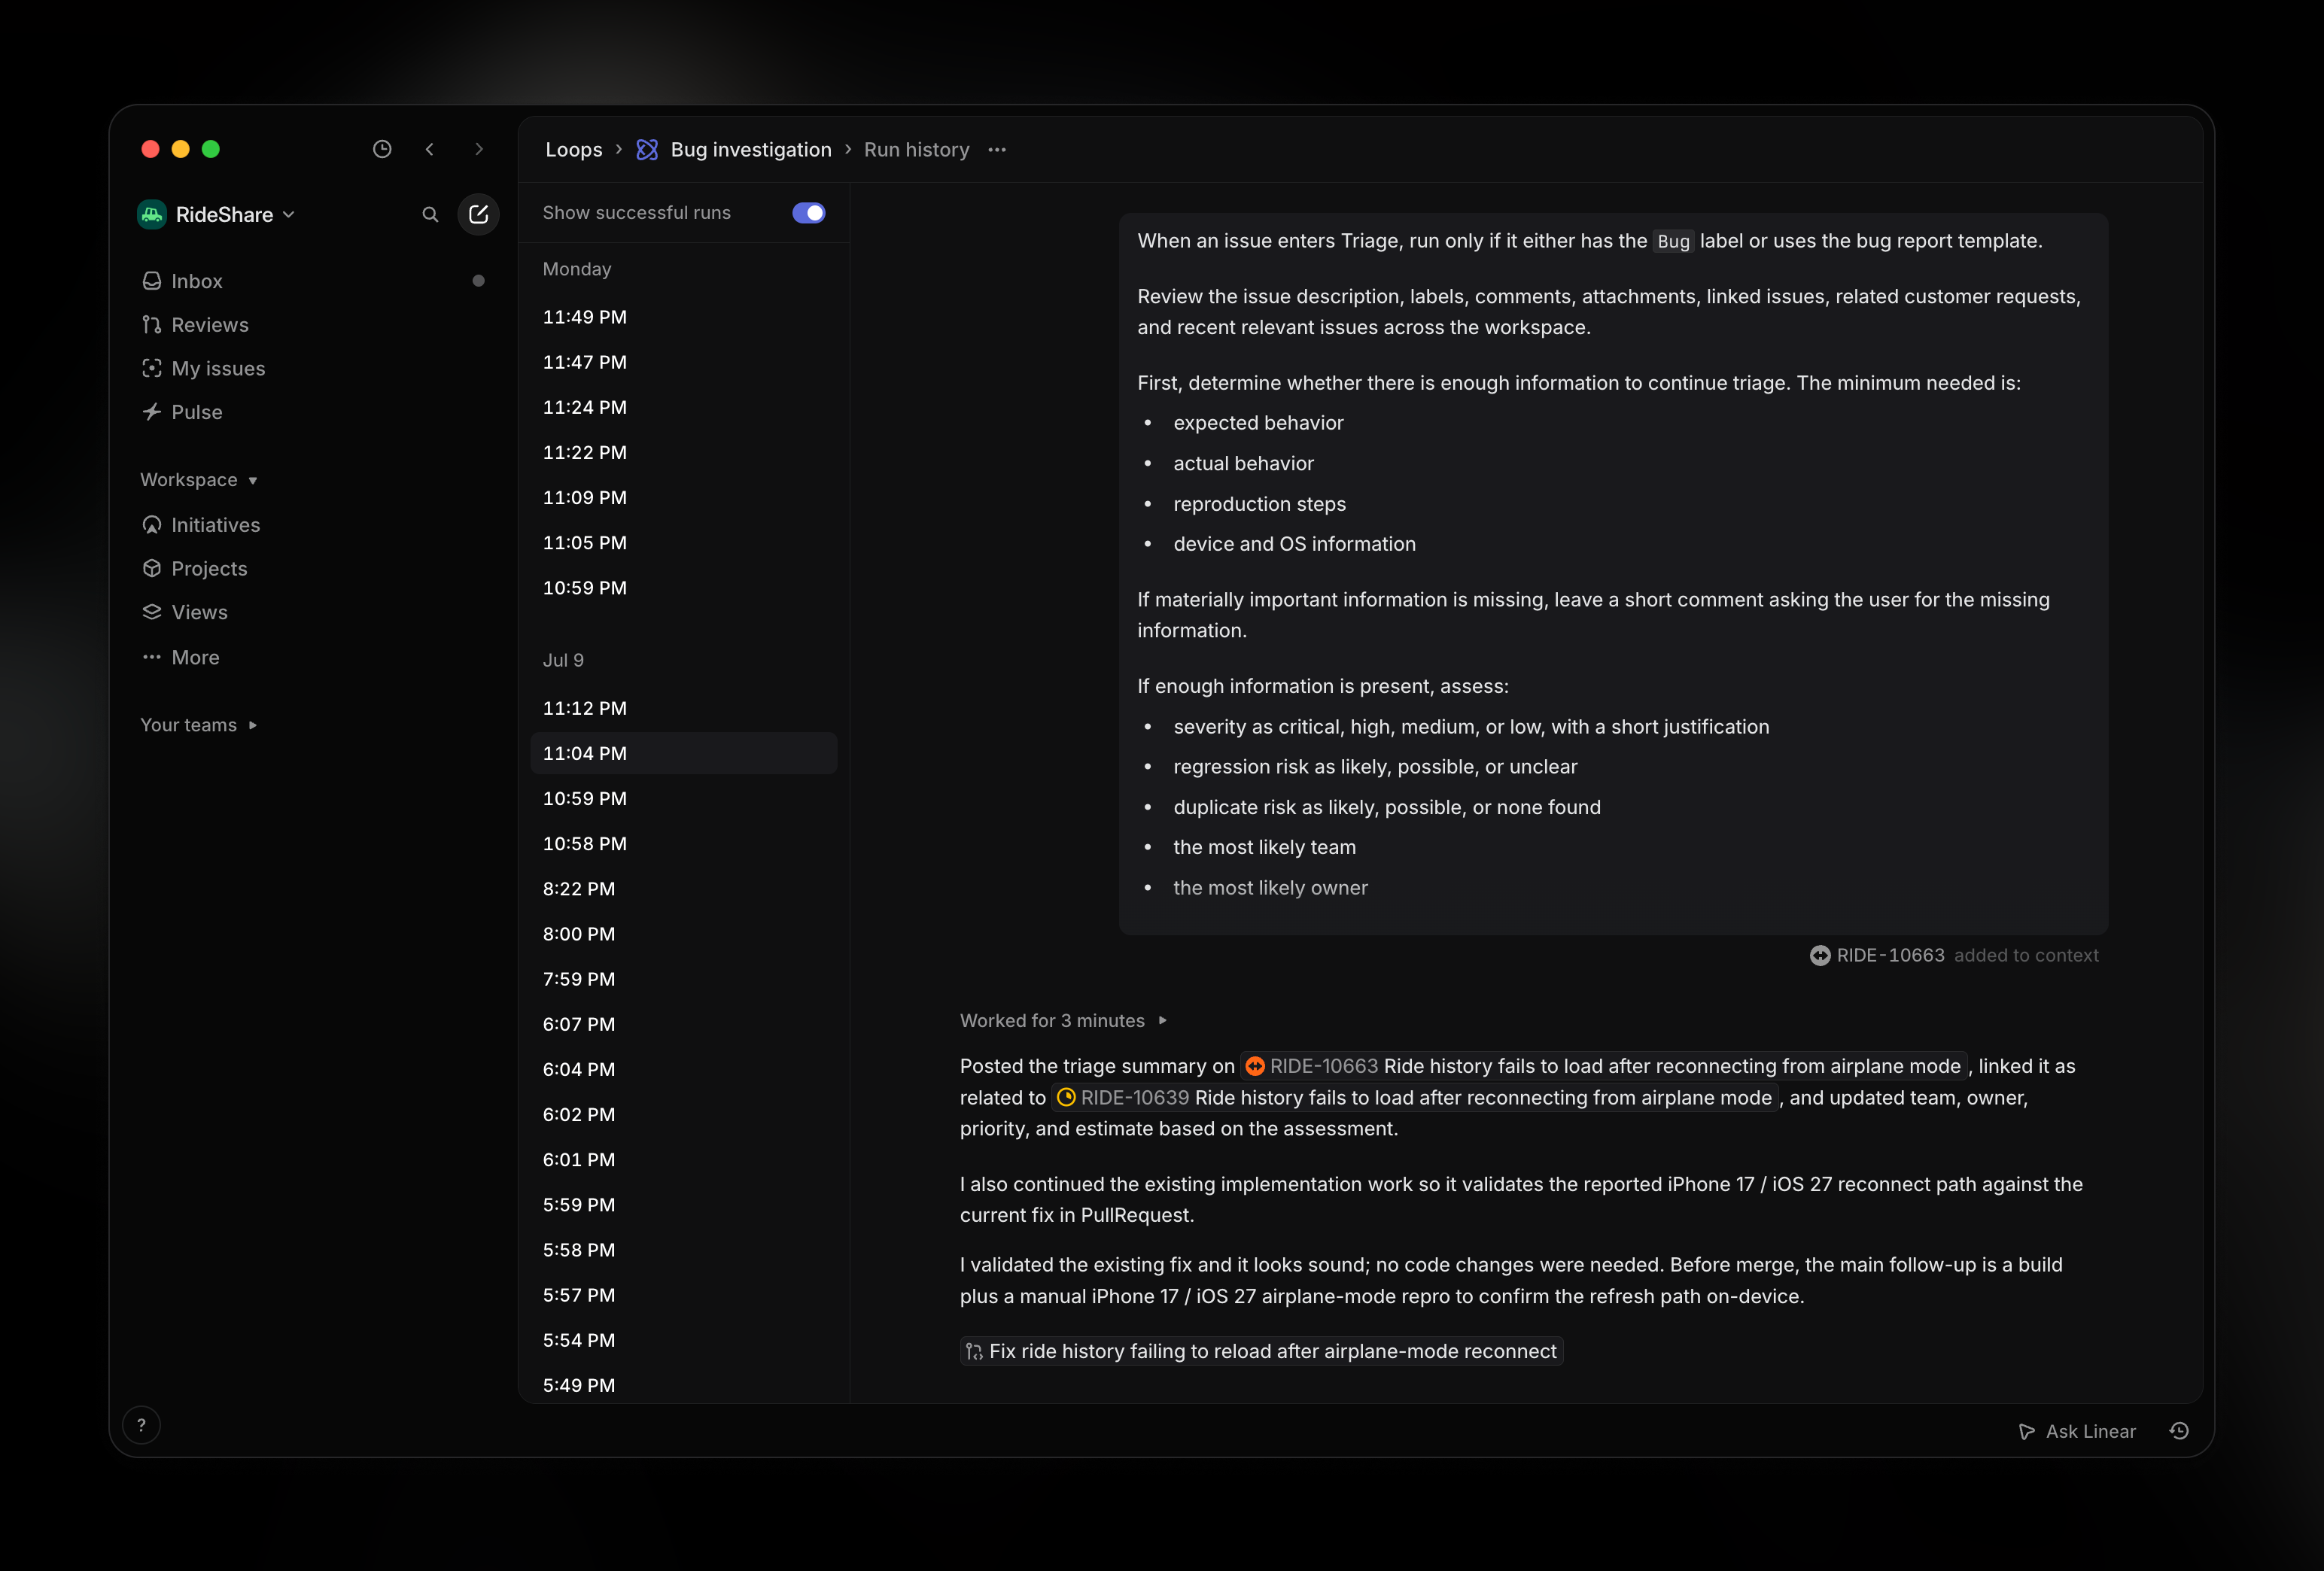Open workspace search magnifier
Viewport: 2324px width, 1571px height.
click(430, 214)
